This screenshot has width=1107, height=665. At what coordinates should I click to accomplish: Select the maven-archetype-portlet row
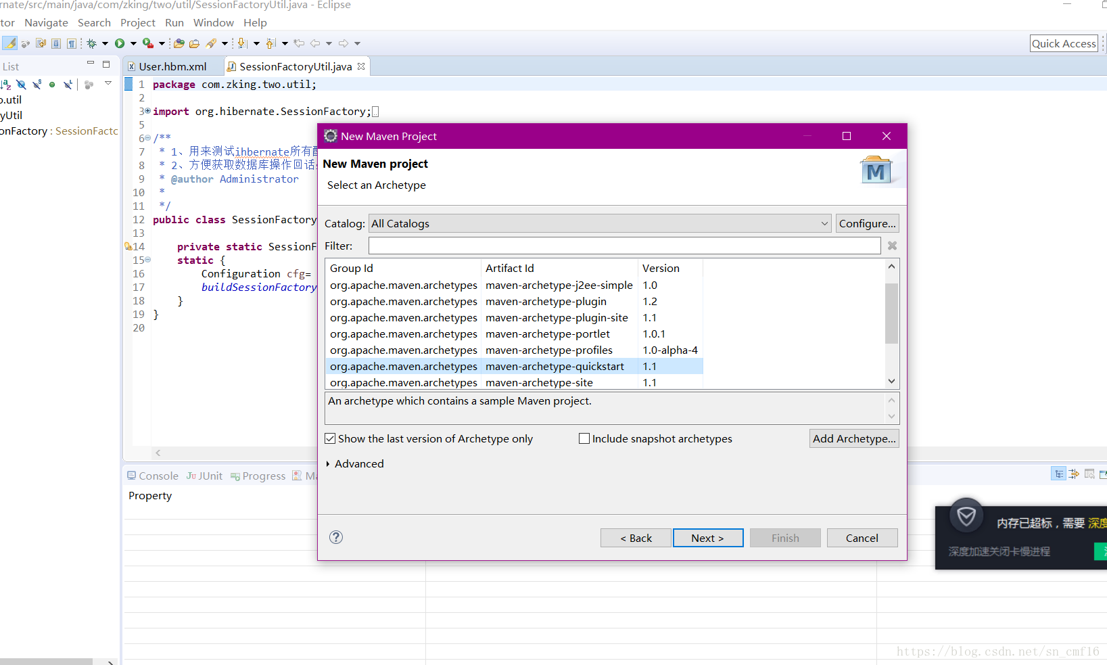(514, 334)
